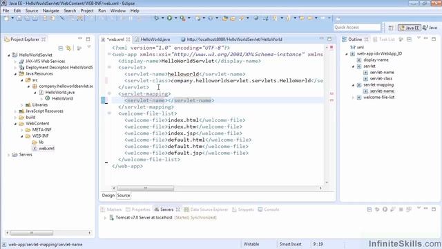Viewport: 442px width, 249px height.
Task: Expand the Servers project node
Action: [x=9, y=155]
